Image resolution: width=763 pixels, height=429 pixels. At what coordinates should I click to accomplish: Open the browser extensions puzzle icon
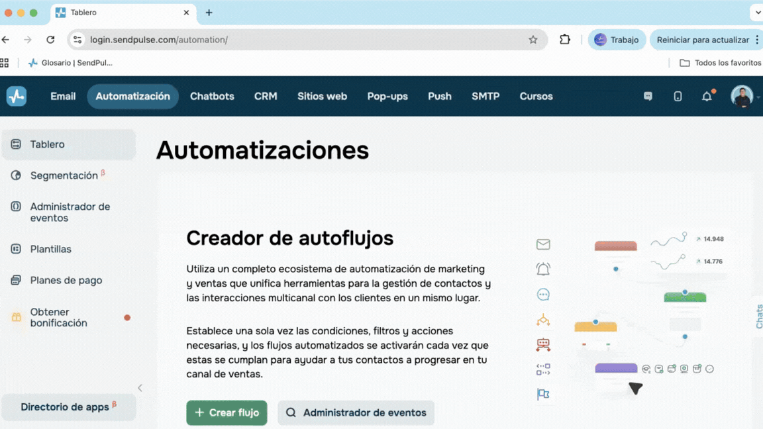(565, 40)
